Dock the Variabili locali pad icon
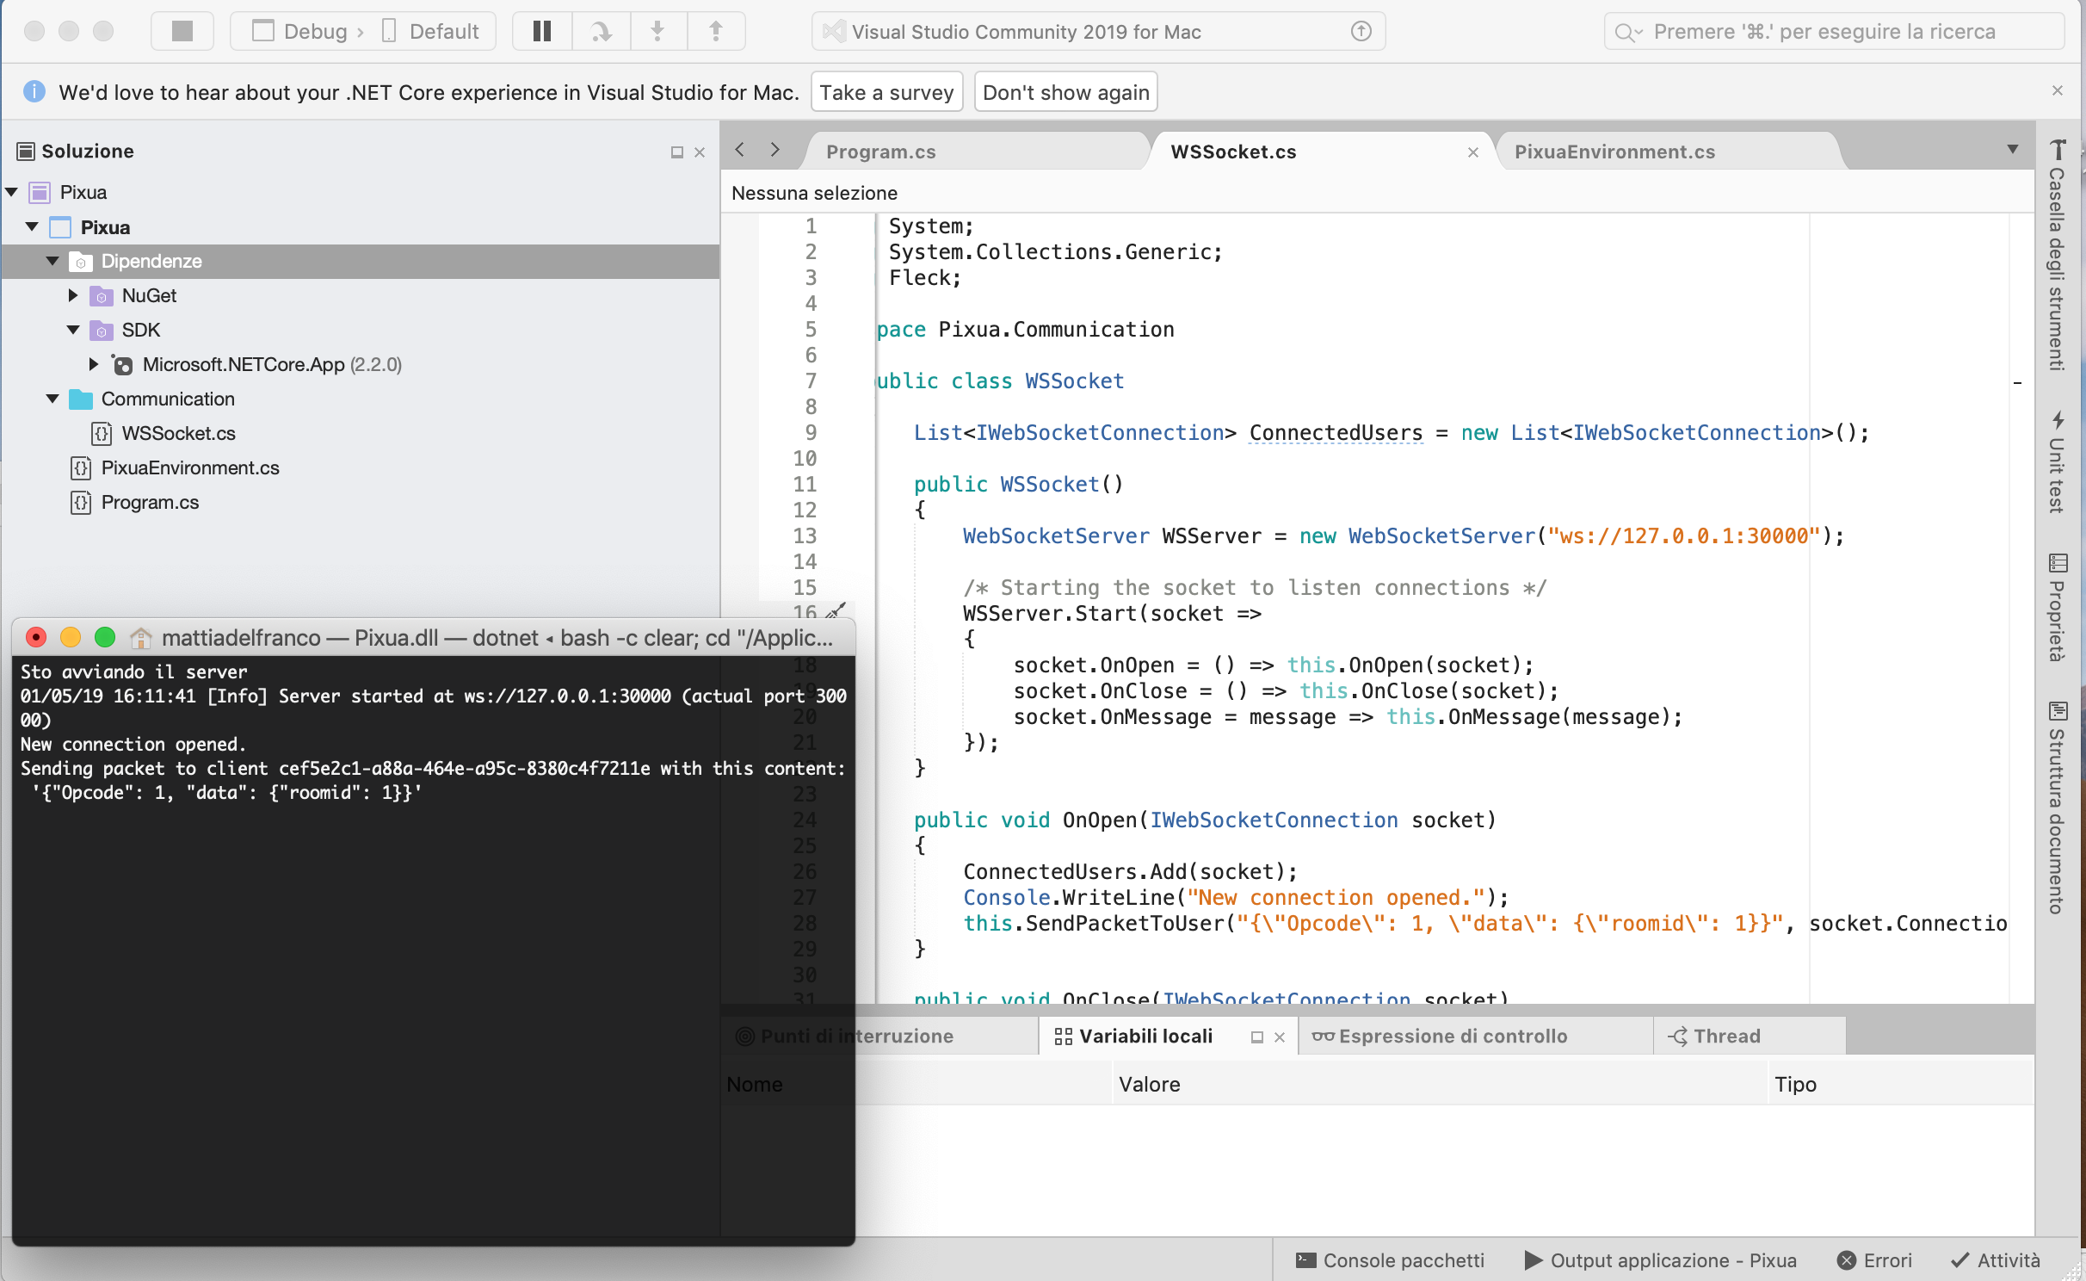The image size is (2086, 1281). tap(1257, 1037)
